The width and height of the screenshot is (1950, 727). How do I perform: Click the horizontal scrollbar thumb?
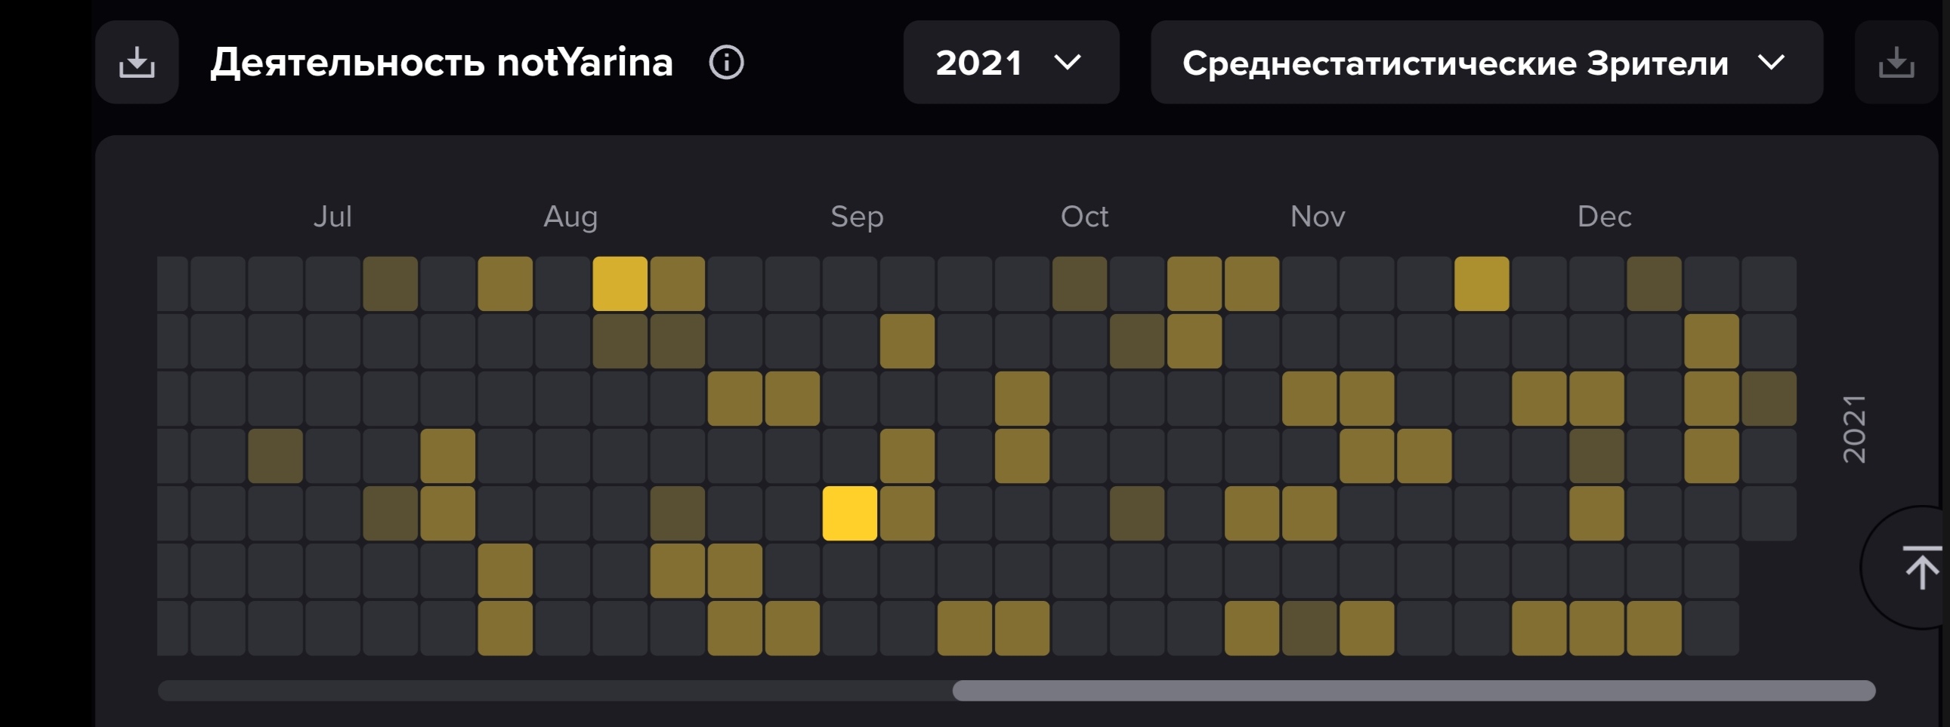(1414, 690)
